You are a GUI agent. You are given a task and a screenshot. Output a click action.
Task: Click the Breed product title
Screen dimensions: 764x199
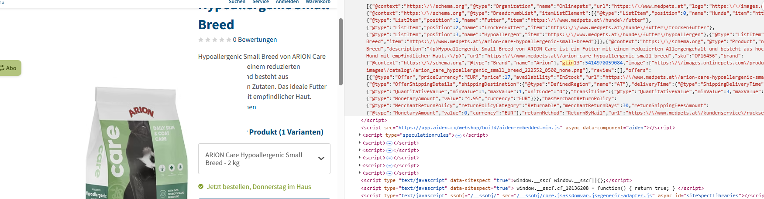click(216, 25)
